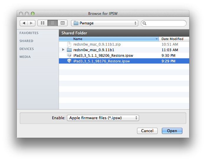Sort by the Name column header

(x=109, y=39)
